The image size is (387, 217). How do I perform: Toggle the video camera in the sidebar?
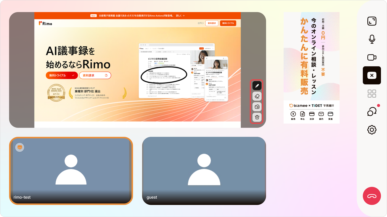click(x=372, y=57)
